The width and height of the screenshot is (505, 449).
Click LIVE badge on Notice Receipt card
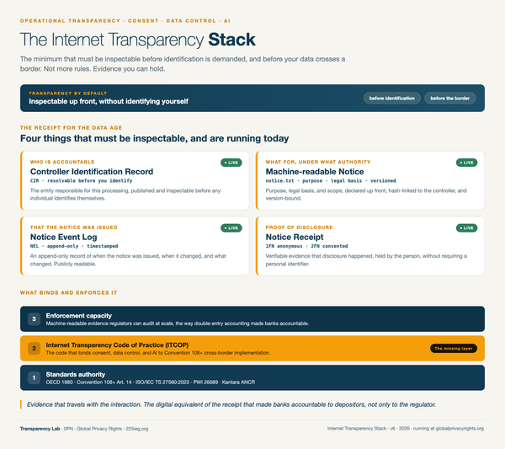tap(466, 228)
